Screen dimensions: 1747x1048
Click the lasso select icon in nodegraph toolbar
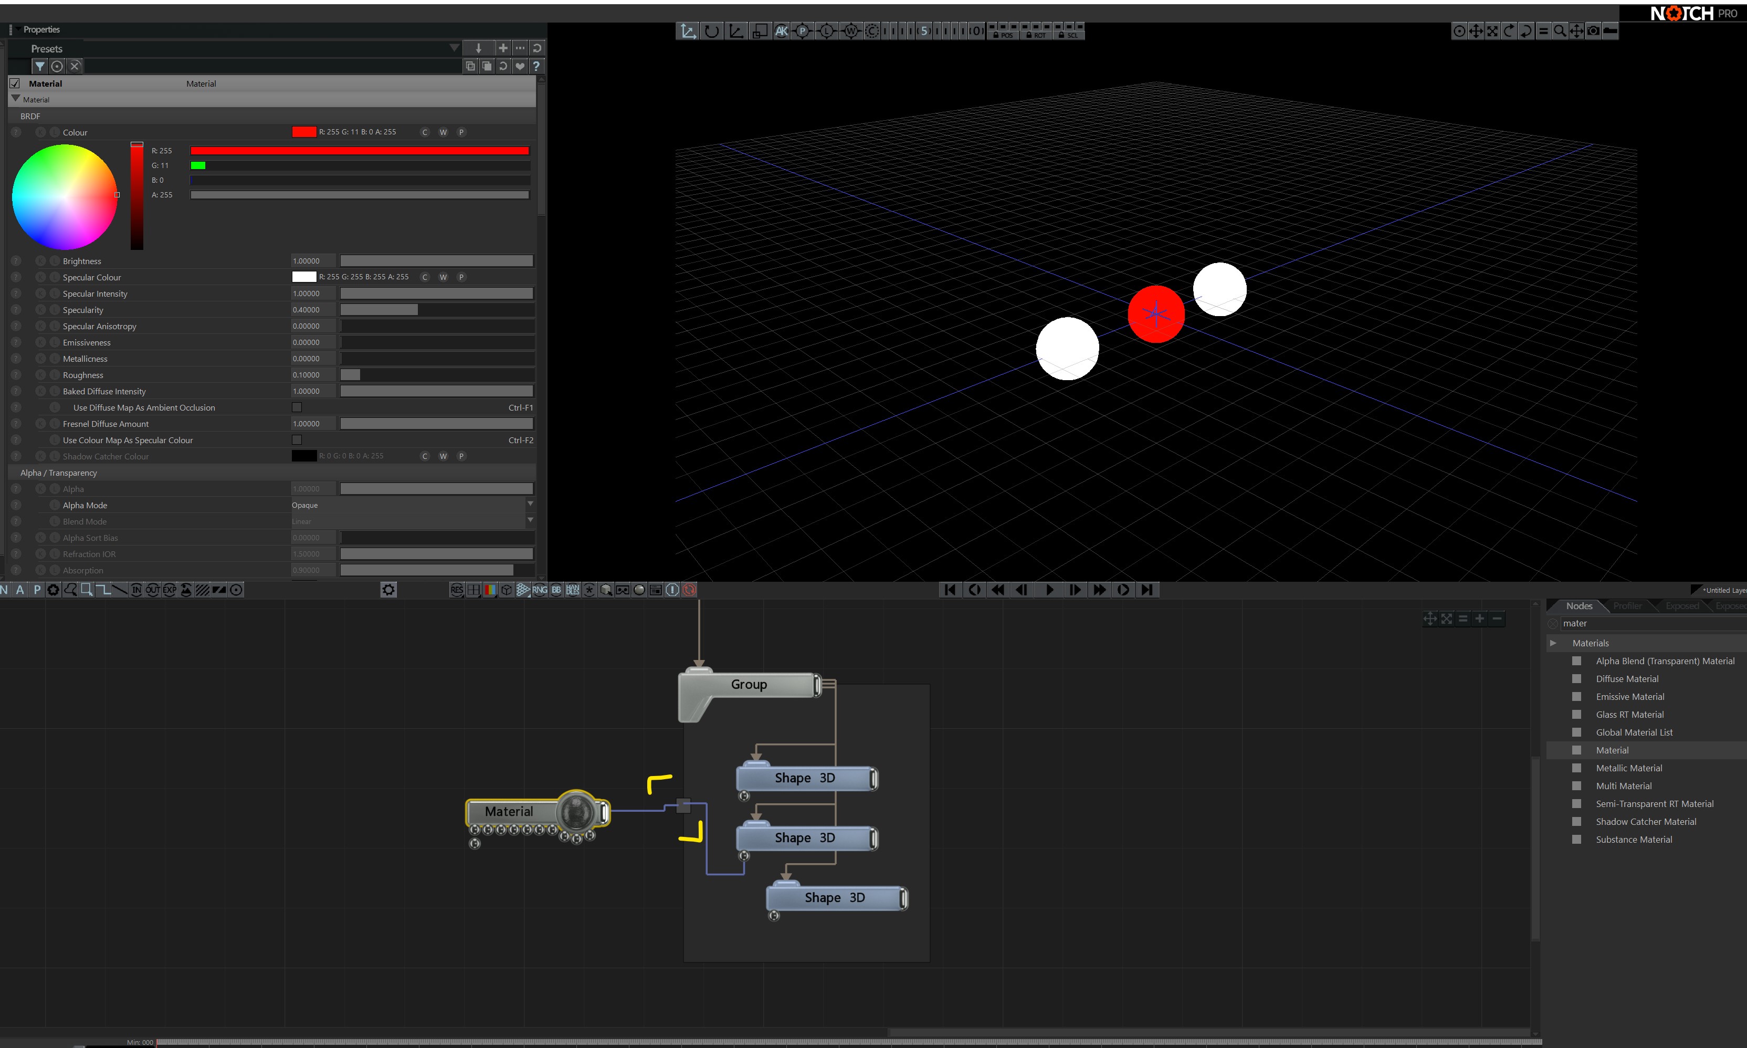pyautogui.click(x=70, y=590)
